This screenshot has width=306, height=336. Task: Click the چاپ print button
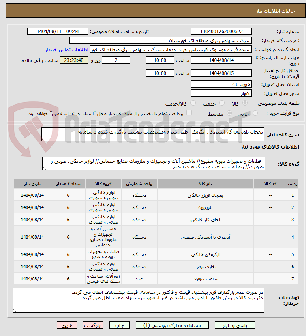[120, 325]
